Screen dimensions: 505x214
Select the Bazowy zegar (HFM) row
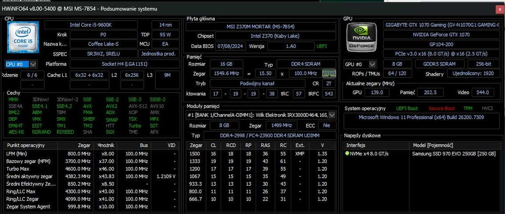91,161
